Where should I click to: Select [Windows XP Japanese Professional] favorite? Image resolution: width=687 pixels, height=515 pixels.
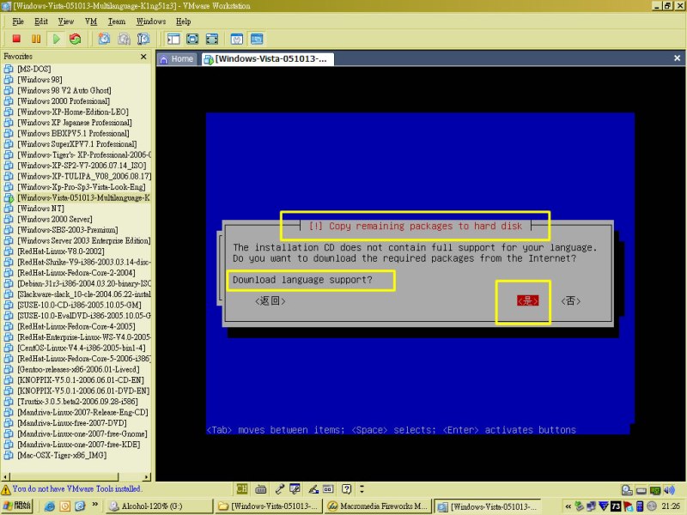tap(75, 123)
